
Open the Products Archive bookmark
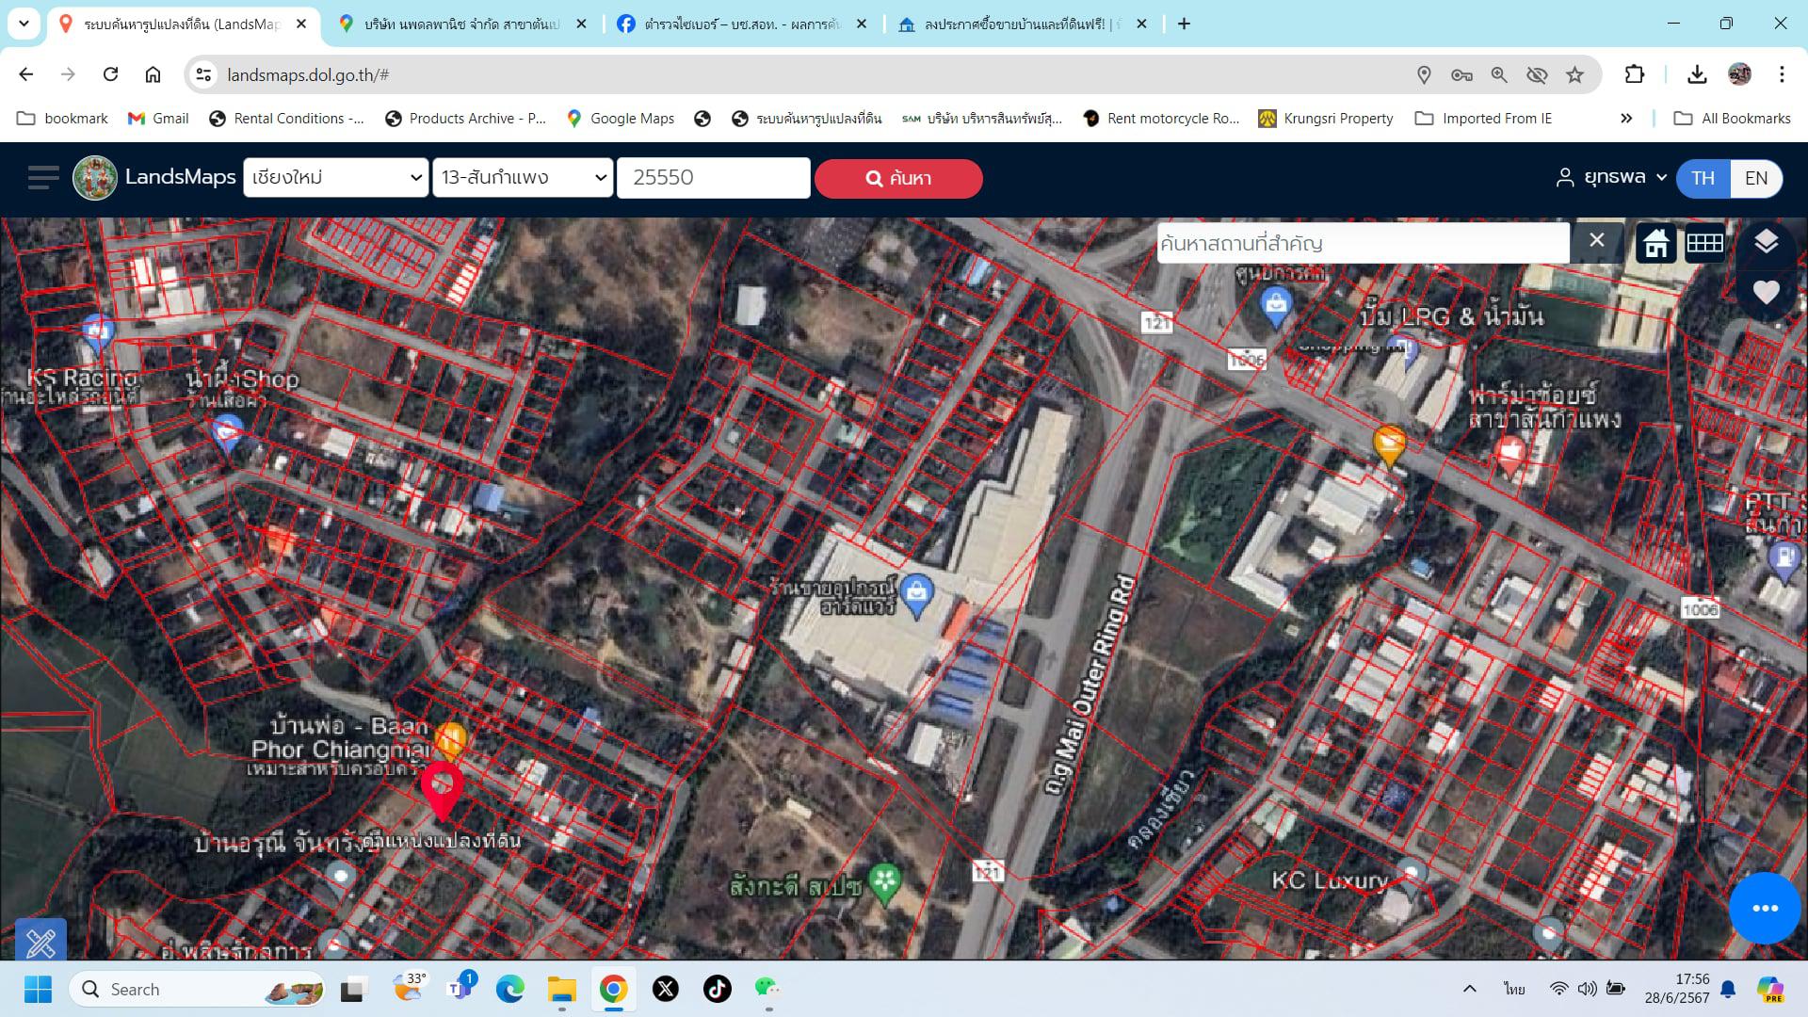(x=465, y=118)
